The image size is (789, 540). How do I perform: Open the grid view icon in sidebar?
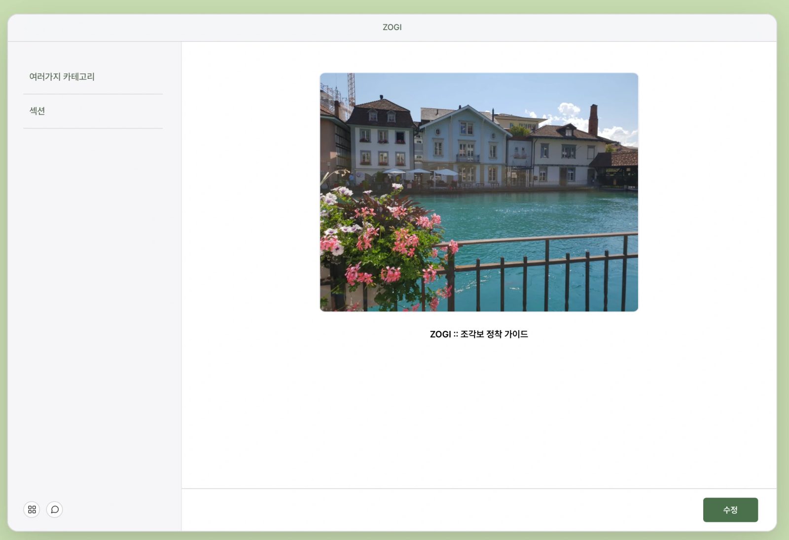pyautogui.click(x=32, y=509)
